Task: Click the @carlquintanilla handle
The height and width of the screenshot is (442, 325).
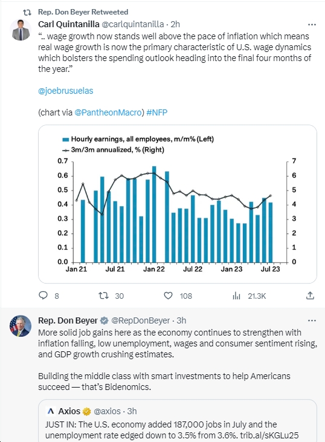Action: 132,24
